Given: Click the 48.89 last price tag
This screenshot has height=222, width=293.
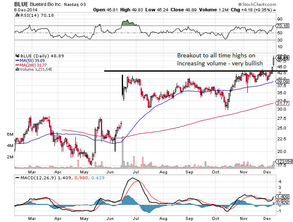Looking at the screenshot, I should [283, 58].
